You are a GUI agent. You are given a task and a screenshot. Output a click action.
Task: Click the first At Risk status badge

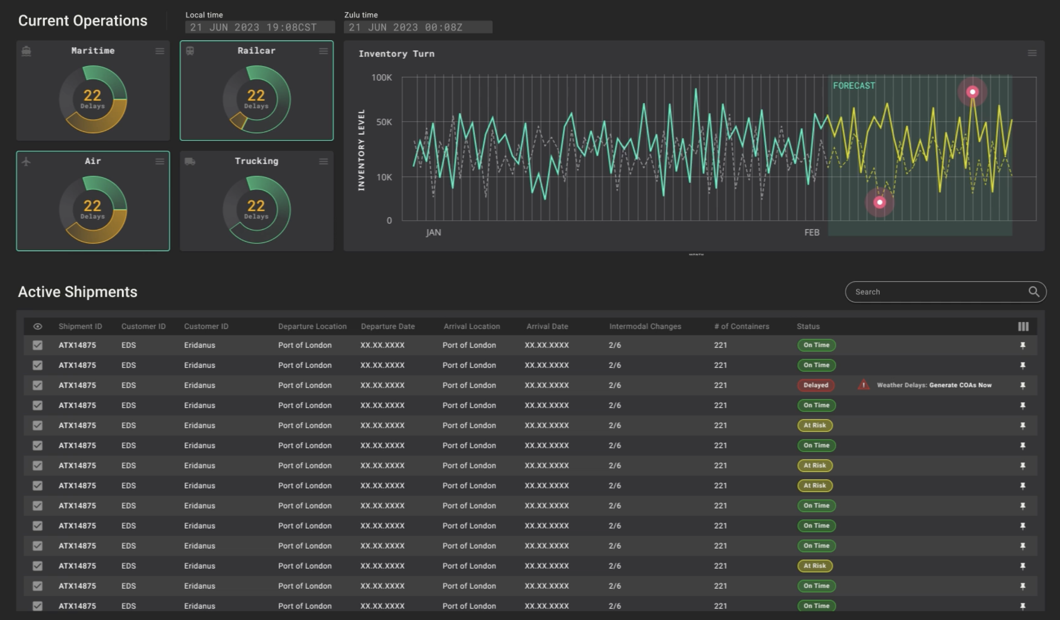click(815, 425)
